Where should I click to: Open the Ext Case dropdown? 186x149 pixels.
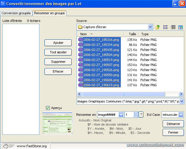pos(181,115)
